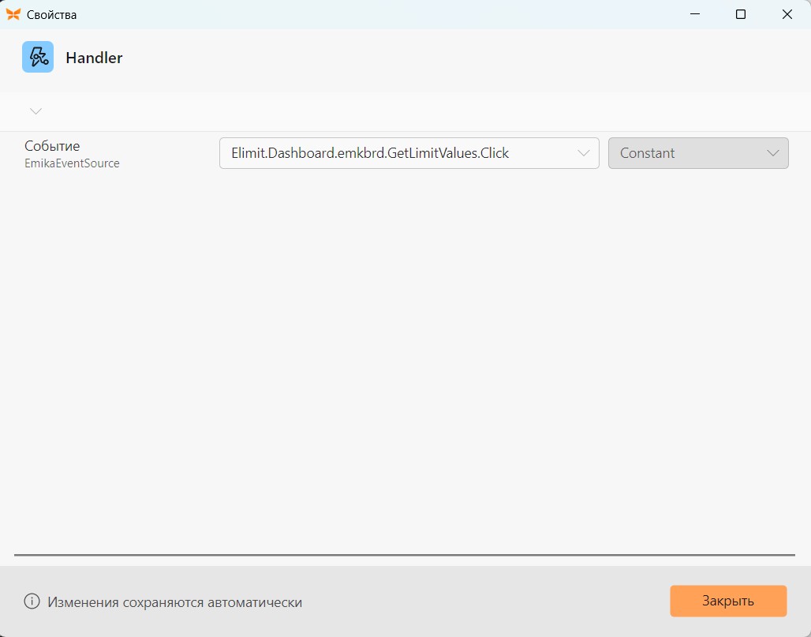The width and height of the screenshot is (811, 637).
Task: Click the Свойства window title text
Action: [52, 15]
